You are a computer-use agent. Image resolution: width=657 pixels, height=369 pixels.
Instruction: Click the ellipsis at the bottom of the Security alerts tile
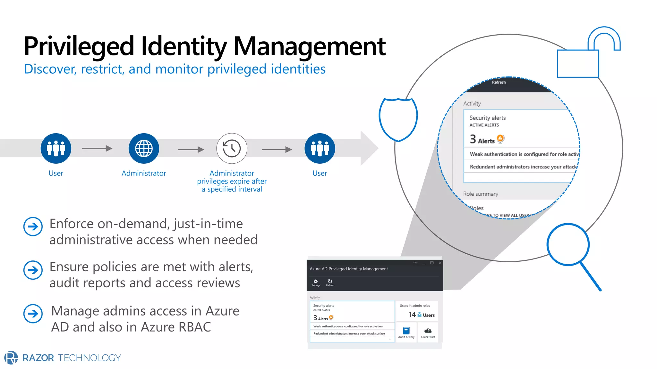coord(390,339)
